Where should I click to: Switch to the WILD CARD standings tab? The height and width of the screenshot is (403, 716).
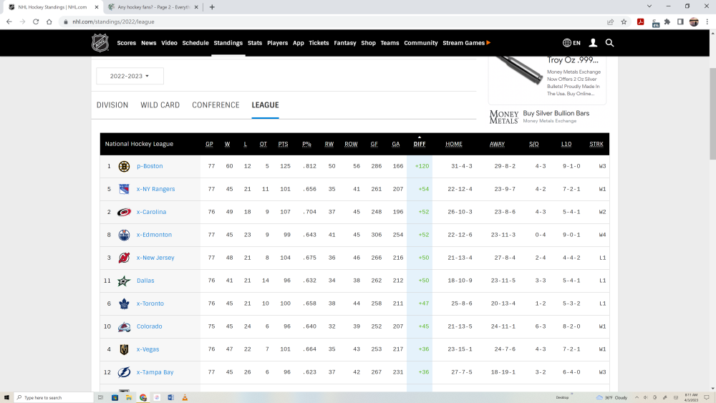coord(160,105)
